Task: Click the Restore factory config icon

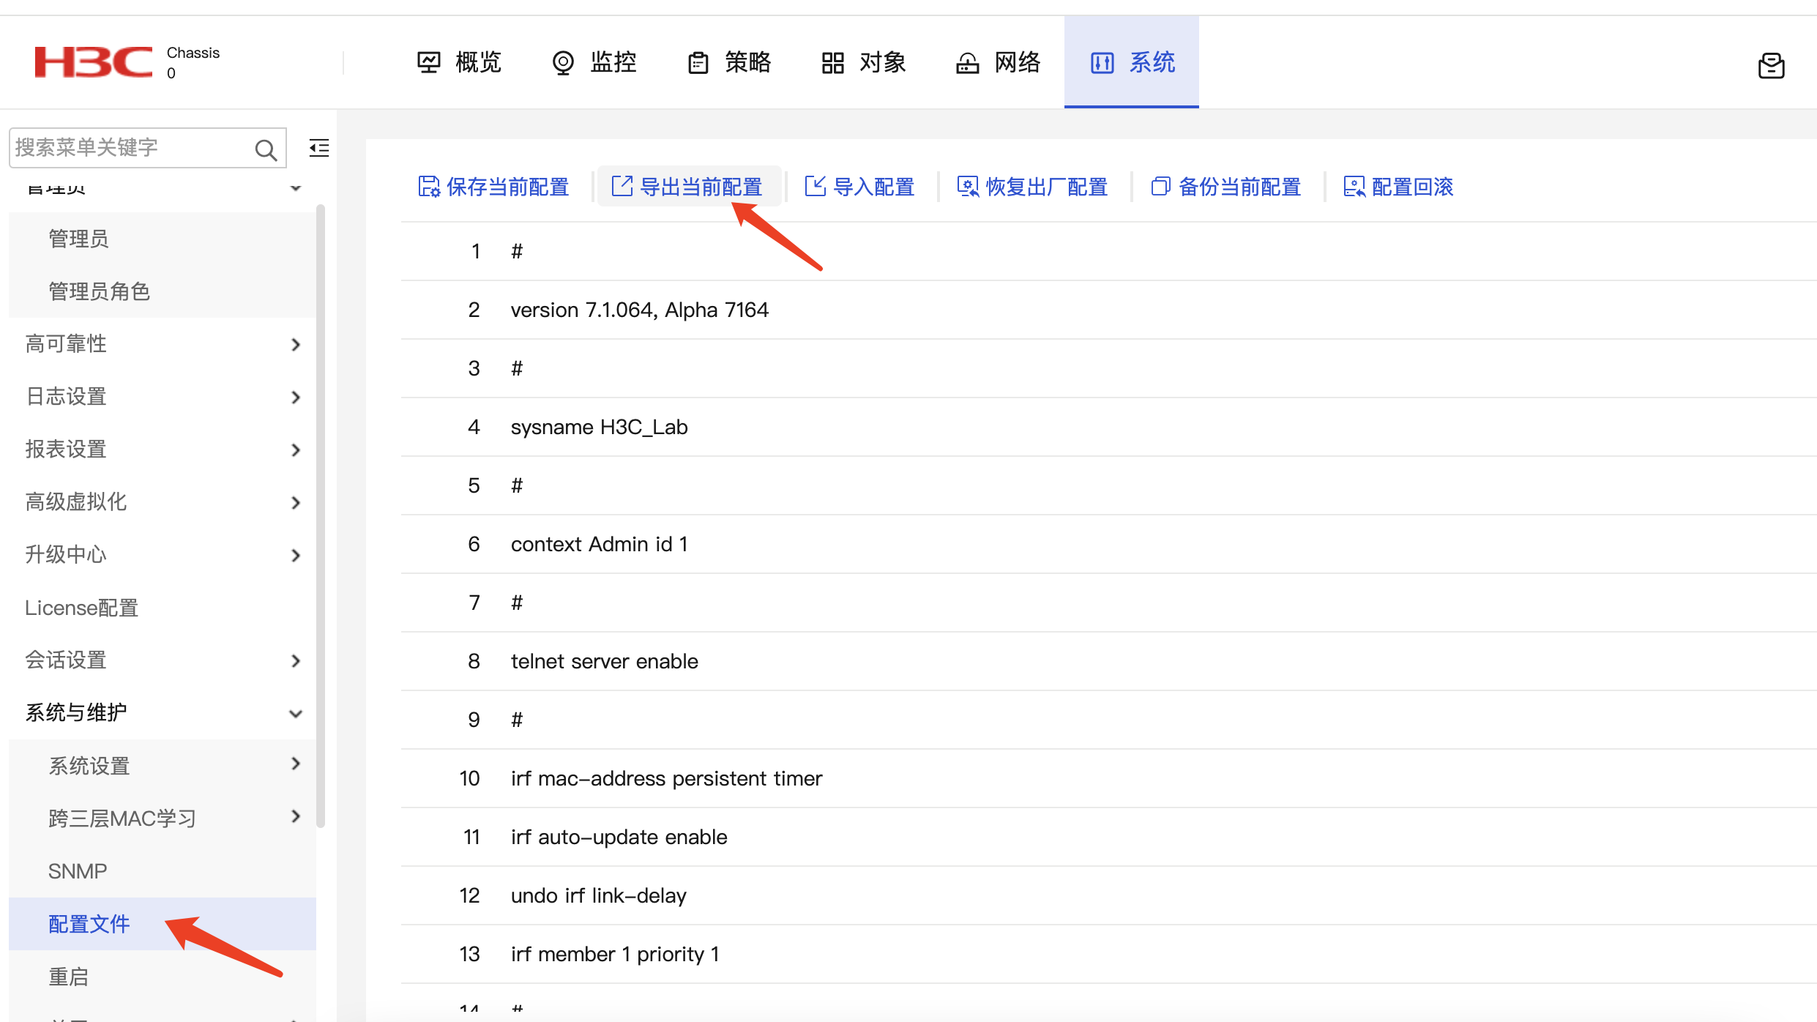Action: point(967,187)
